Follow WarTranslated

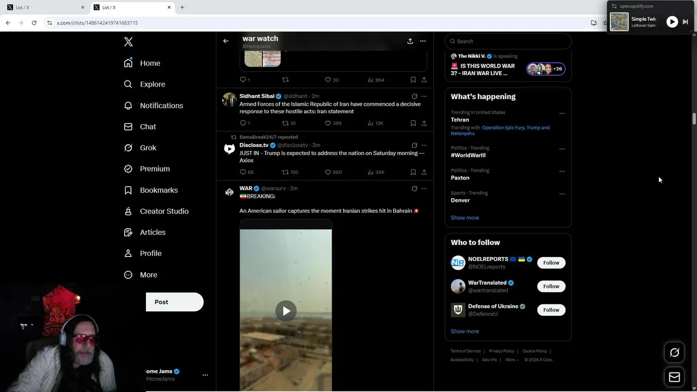click(x=551, y=286)
